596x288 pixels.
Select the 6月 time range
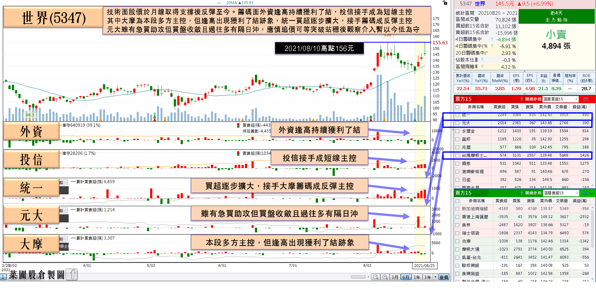[x=406, y=277]
